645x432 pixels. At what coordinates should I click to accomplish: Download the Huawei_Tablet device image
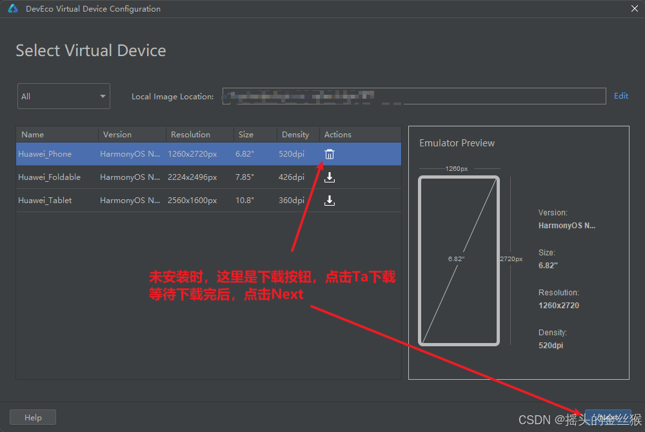[330, 201]
